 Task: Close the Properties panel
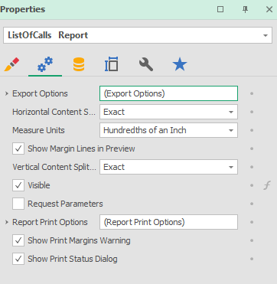point(269,9)
